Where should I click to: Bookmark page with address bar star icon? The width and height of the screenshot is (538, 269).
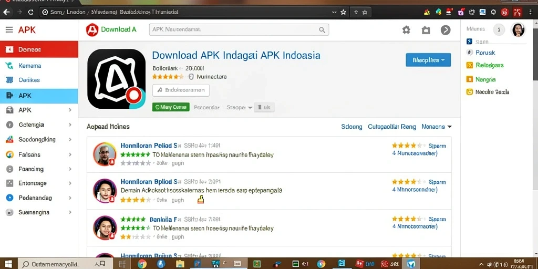pyautogui.click(x=343, y=12)
